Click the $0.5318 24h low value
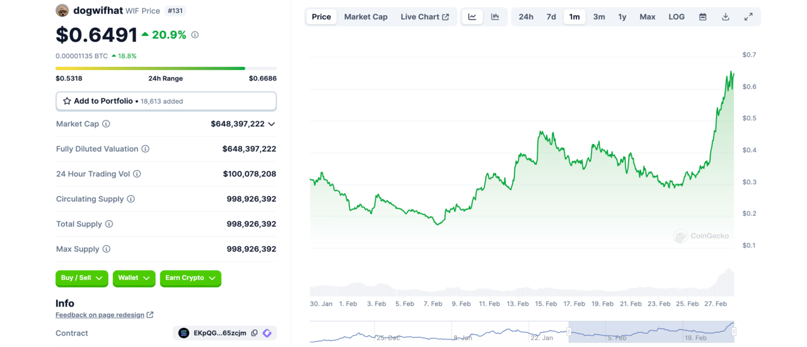 69,79
